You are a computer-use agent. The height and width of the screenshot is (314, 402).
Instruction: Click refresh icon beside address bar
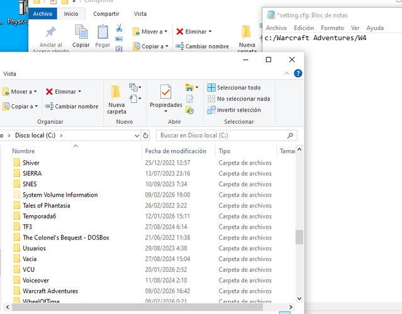point(145,136)
